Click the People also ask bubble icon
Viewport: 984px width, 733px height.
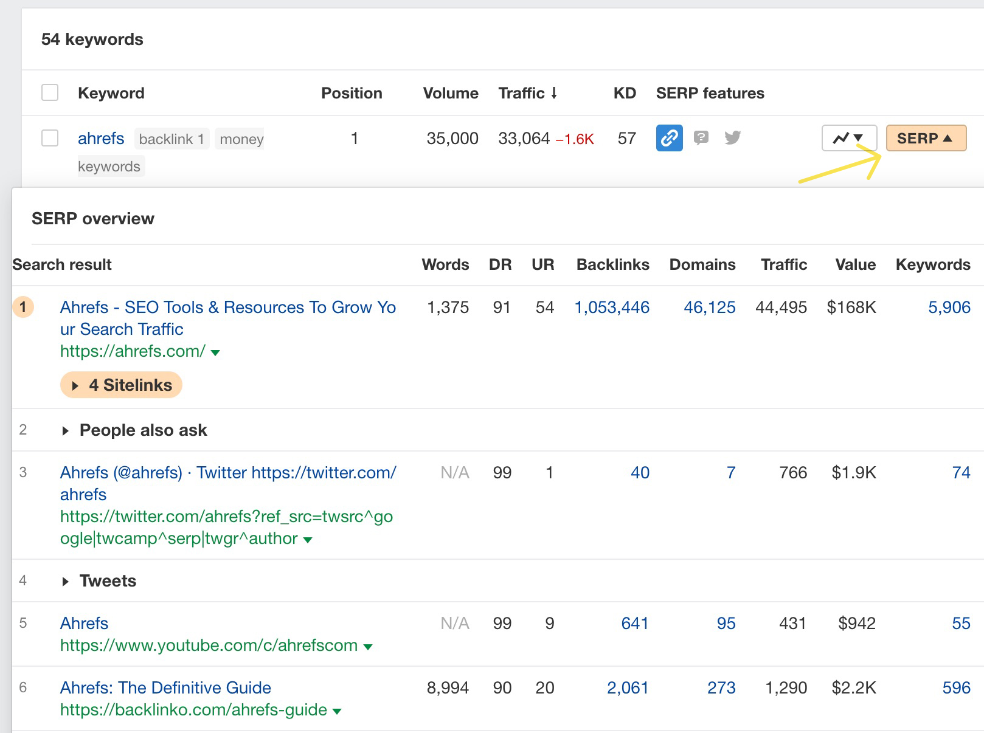tap(702, 138)
